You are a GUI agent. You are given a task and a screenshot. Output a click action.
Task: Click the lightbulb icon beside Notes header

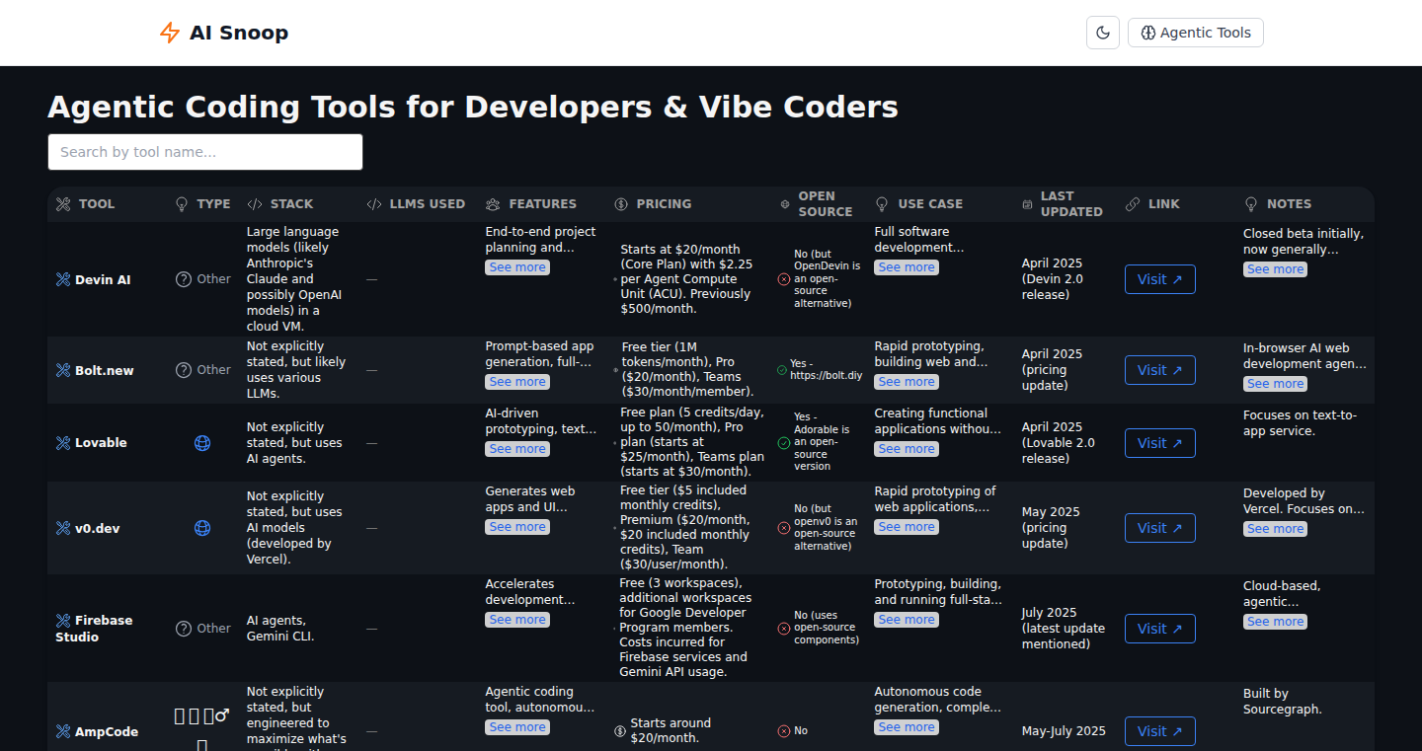coord(1251,204)
